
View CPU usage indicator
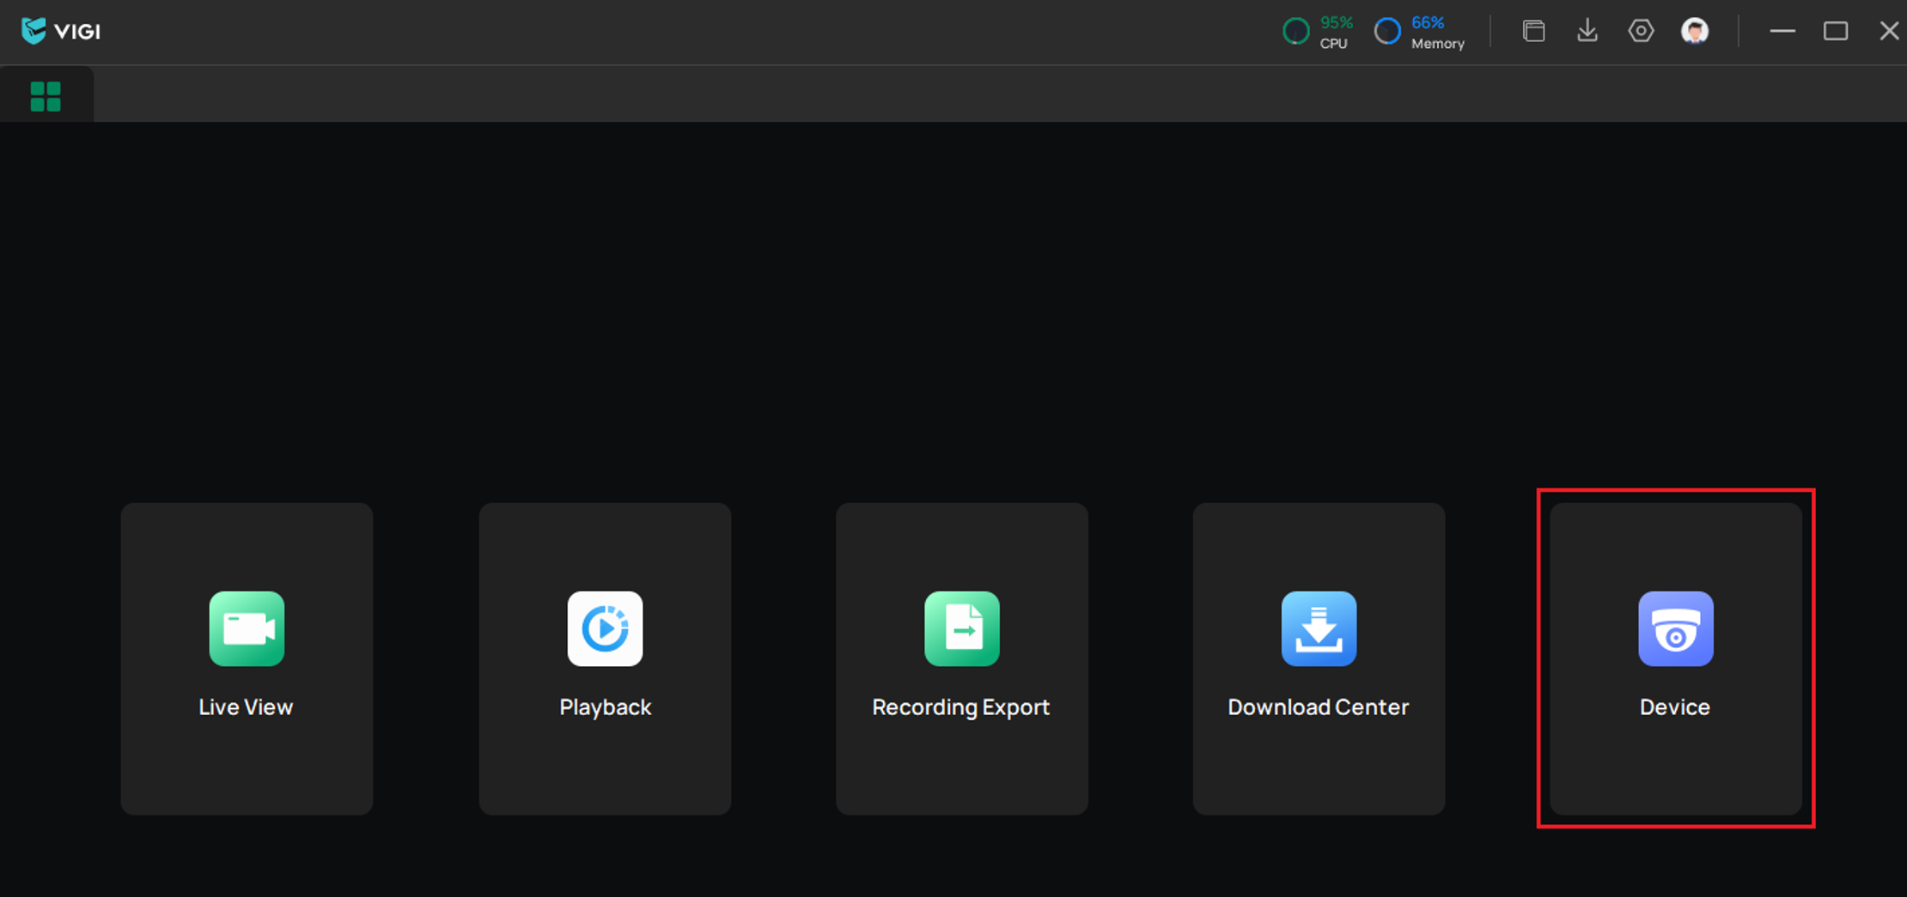[1318, 32]
